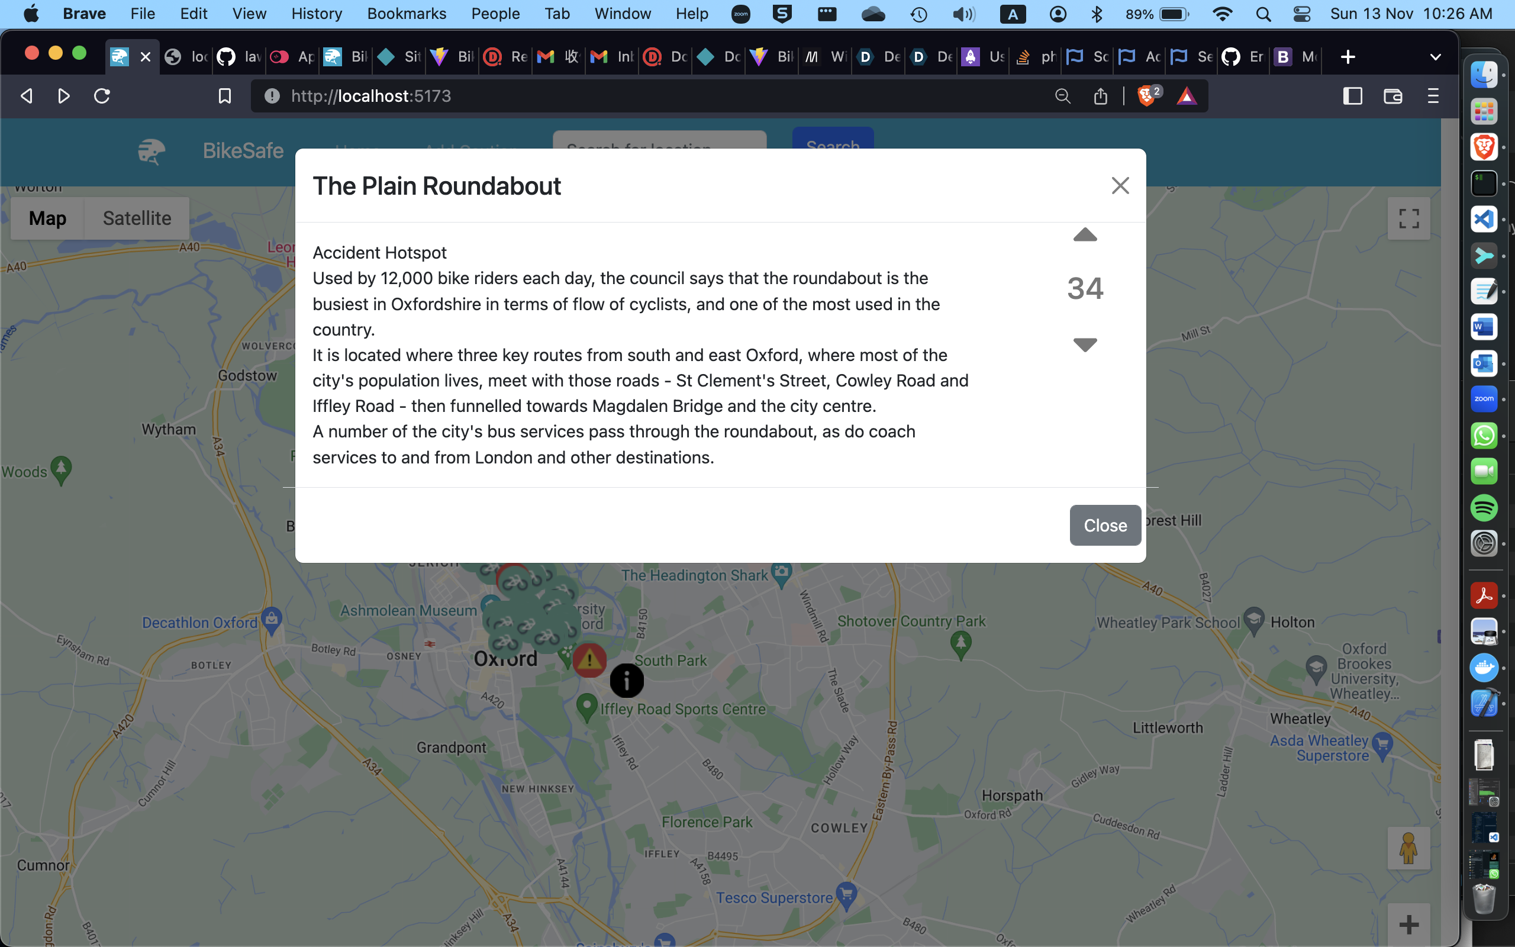Click the bookmark icon beside the address bar
Viewport: 1515px width, 947px height.
click(225, 96)
